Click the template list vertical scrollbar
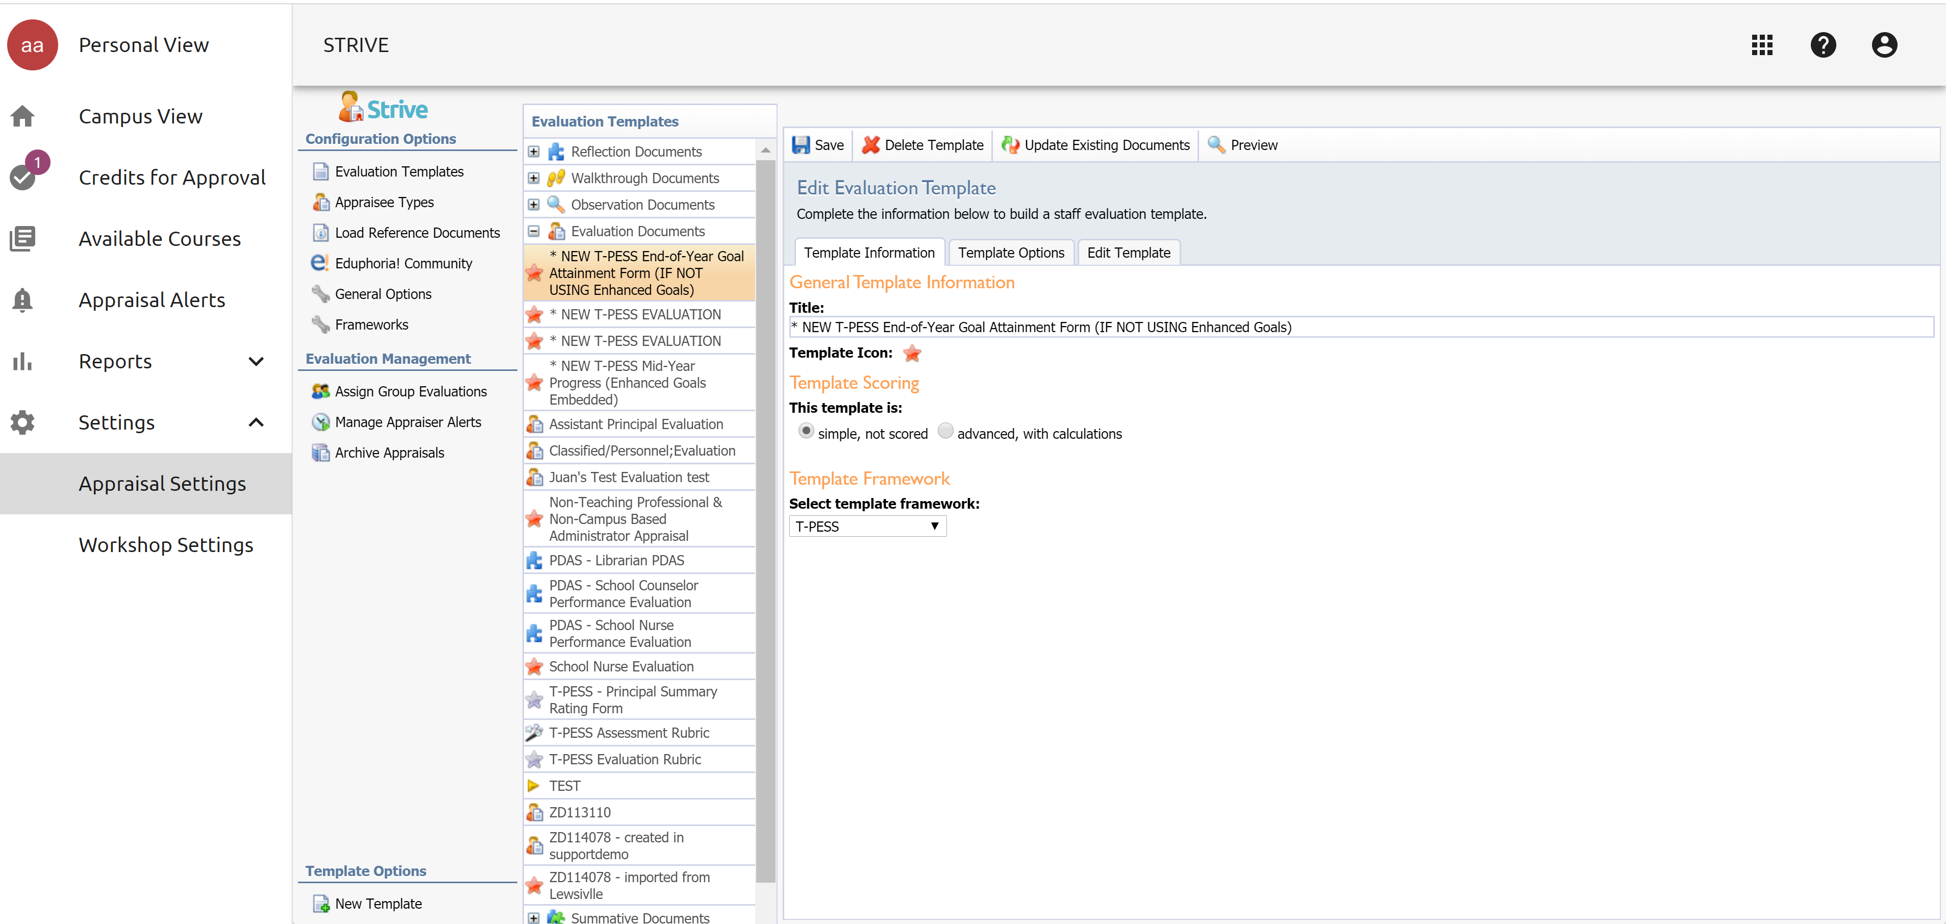 pos(765,520)
